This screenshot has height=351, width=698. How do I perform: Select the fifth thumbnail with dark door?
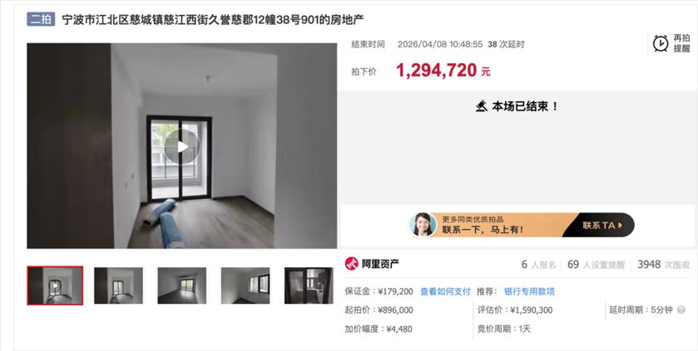(309, 285)
